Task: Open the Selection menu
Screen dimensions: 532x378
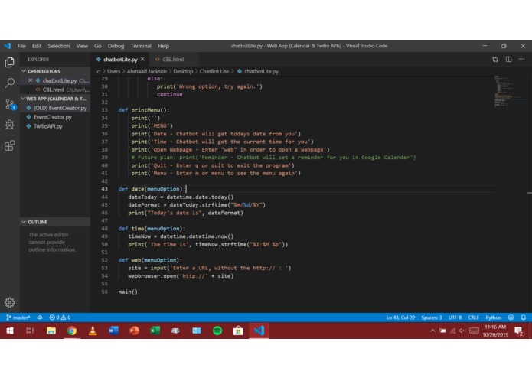Action: click(x=59, y=46)
